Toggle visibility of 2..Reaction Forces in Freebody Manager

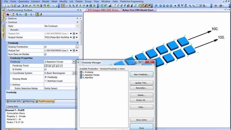tap(81, 75)
